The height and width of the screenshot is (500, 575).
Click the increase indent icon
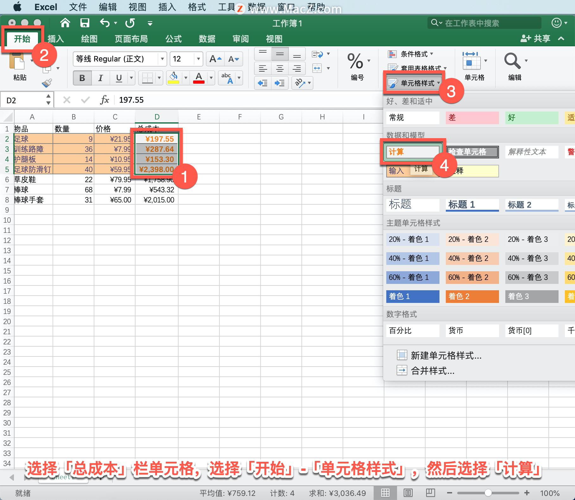tap(280, 83)
